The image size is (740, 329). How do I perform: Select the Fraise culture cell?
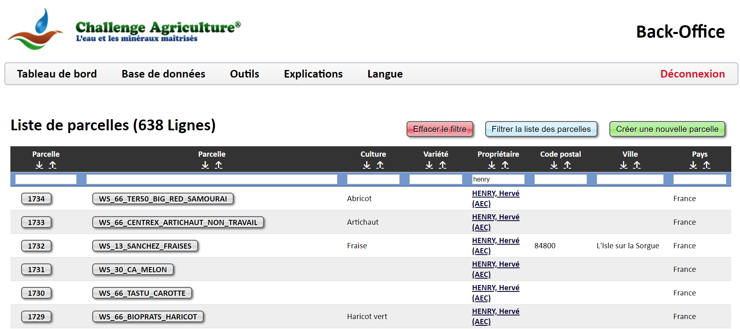click(357, 245)
